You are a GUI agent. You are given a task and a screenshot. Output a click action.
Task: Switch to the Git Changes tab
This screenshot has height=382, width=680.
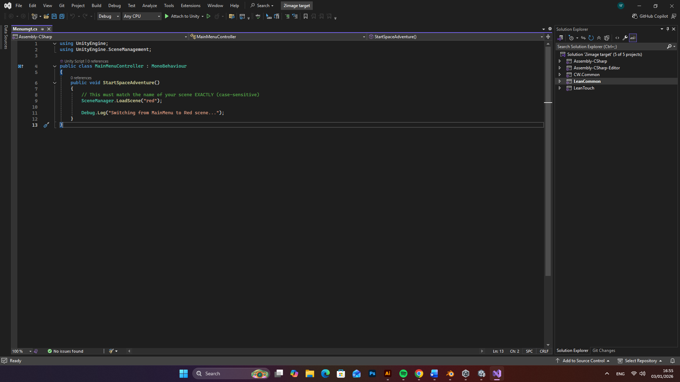pyautogui.click(x=603, y=351)
